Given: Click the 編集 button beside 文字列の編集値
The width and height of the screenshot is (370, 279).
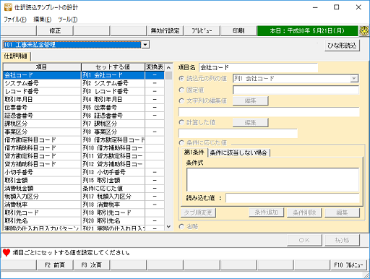Looking at the screenshot, I should coord(251,100).
